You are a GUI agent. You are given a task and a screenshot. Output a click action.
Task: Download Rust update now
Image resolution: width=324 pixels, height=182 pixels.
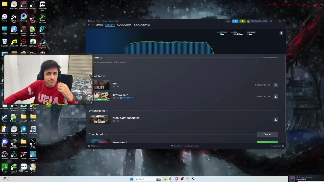coord(276,85)
